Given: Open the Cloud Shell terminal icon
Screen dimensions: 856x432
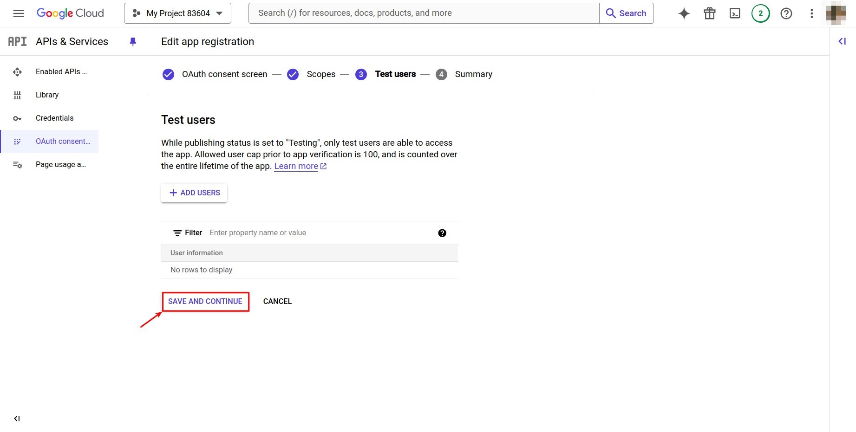Looking at the screenshot, I should tap(734, 13).
